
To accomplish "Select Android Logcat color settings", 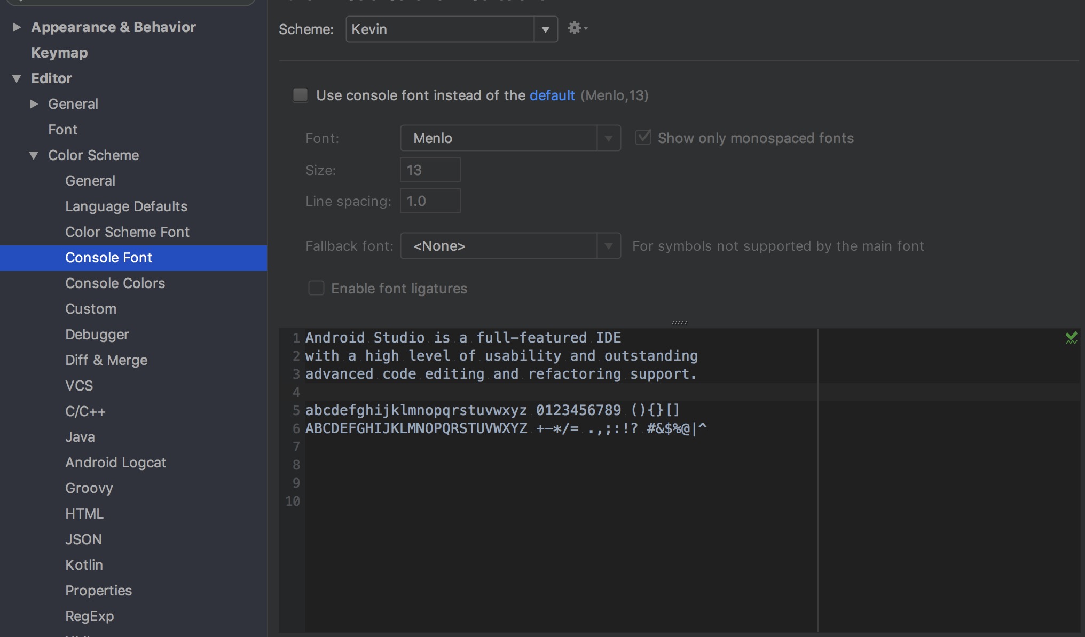I will coord(115,463).
